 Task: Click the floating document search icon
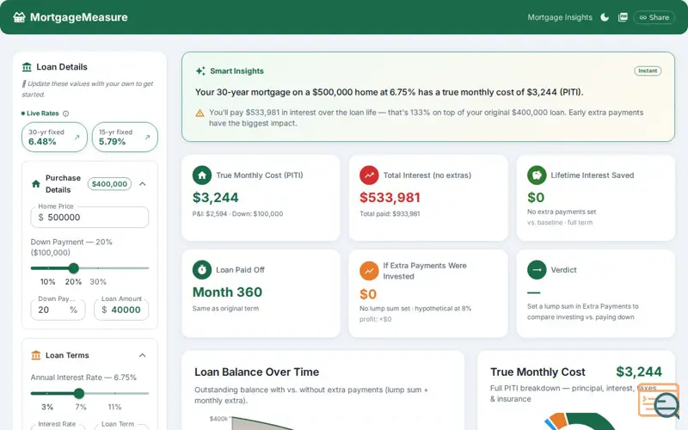tap(660, 400)
